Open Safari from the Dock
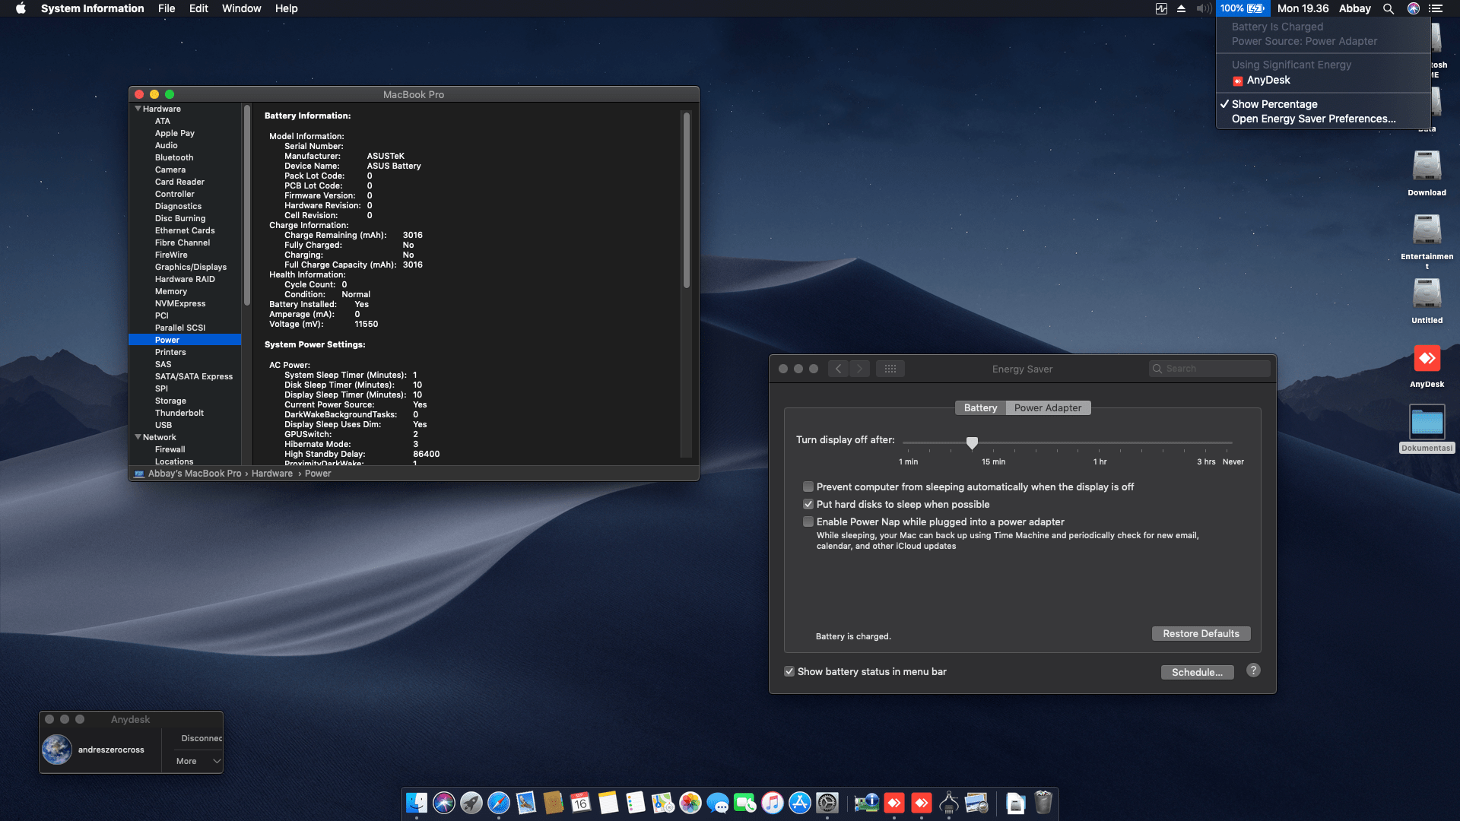This screenshot has height=821, width=1460. click(499, 803)
